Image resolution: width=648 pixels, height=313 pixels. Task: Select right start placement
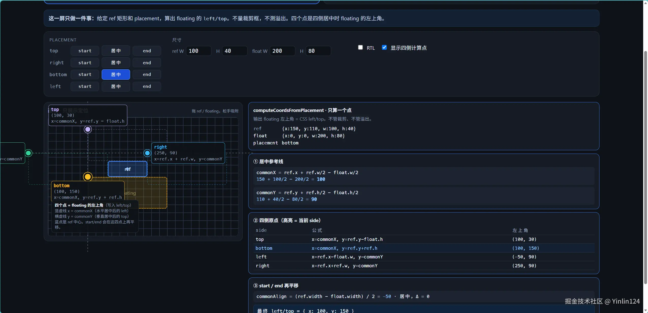85,63
